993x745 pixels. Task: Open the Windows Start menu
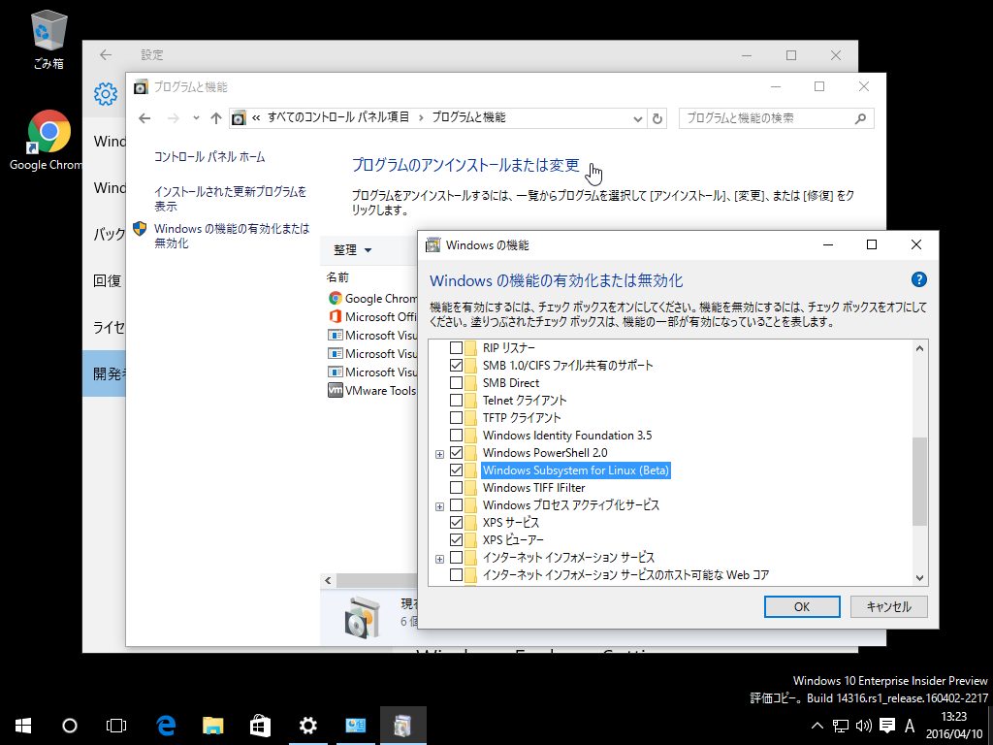click(23, 726)
